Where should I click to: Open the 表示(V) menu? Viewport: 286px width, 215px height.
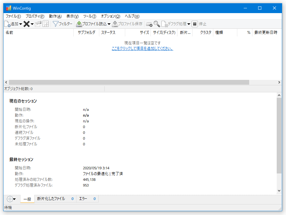[x=72, y=16]
